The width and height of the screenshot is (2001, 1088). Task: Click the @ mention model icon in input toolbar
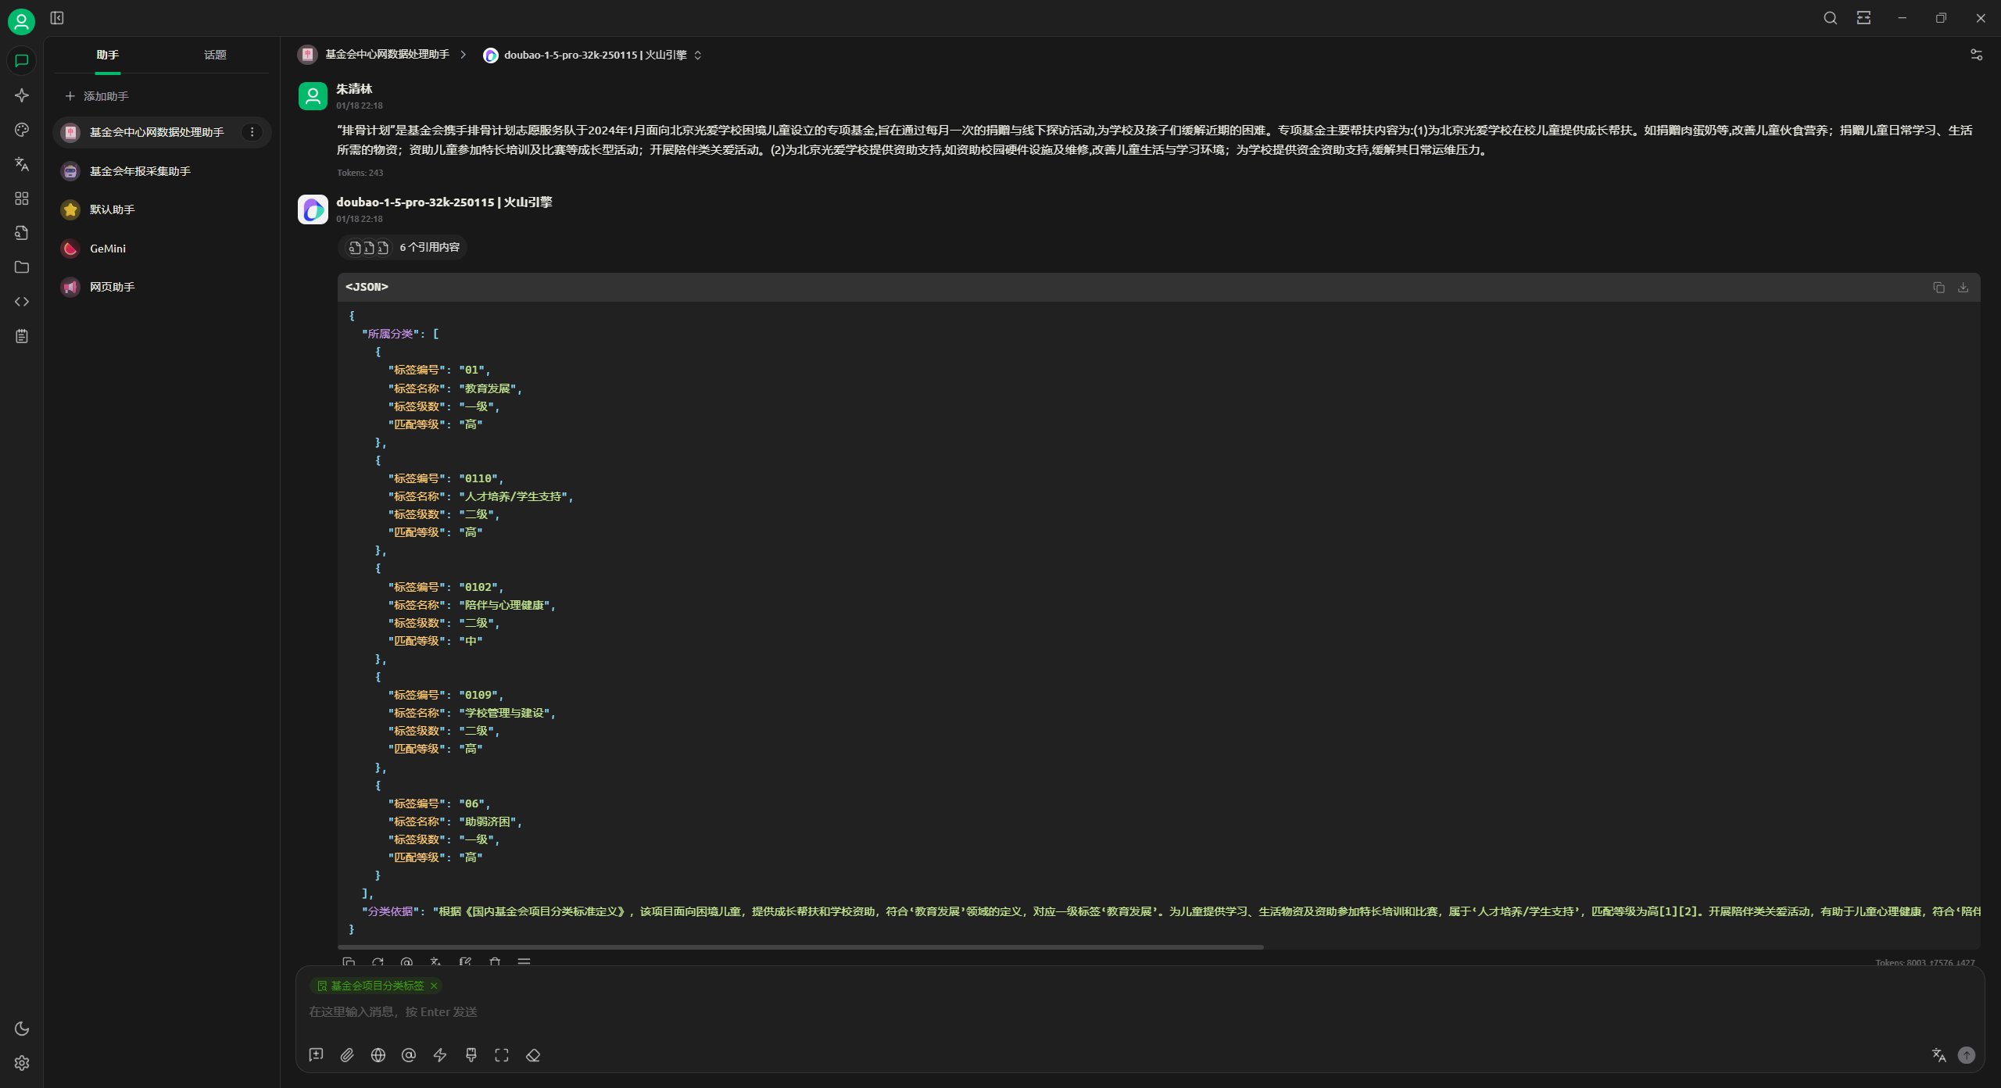pyautogui.click(x=409, y=1055)
